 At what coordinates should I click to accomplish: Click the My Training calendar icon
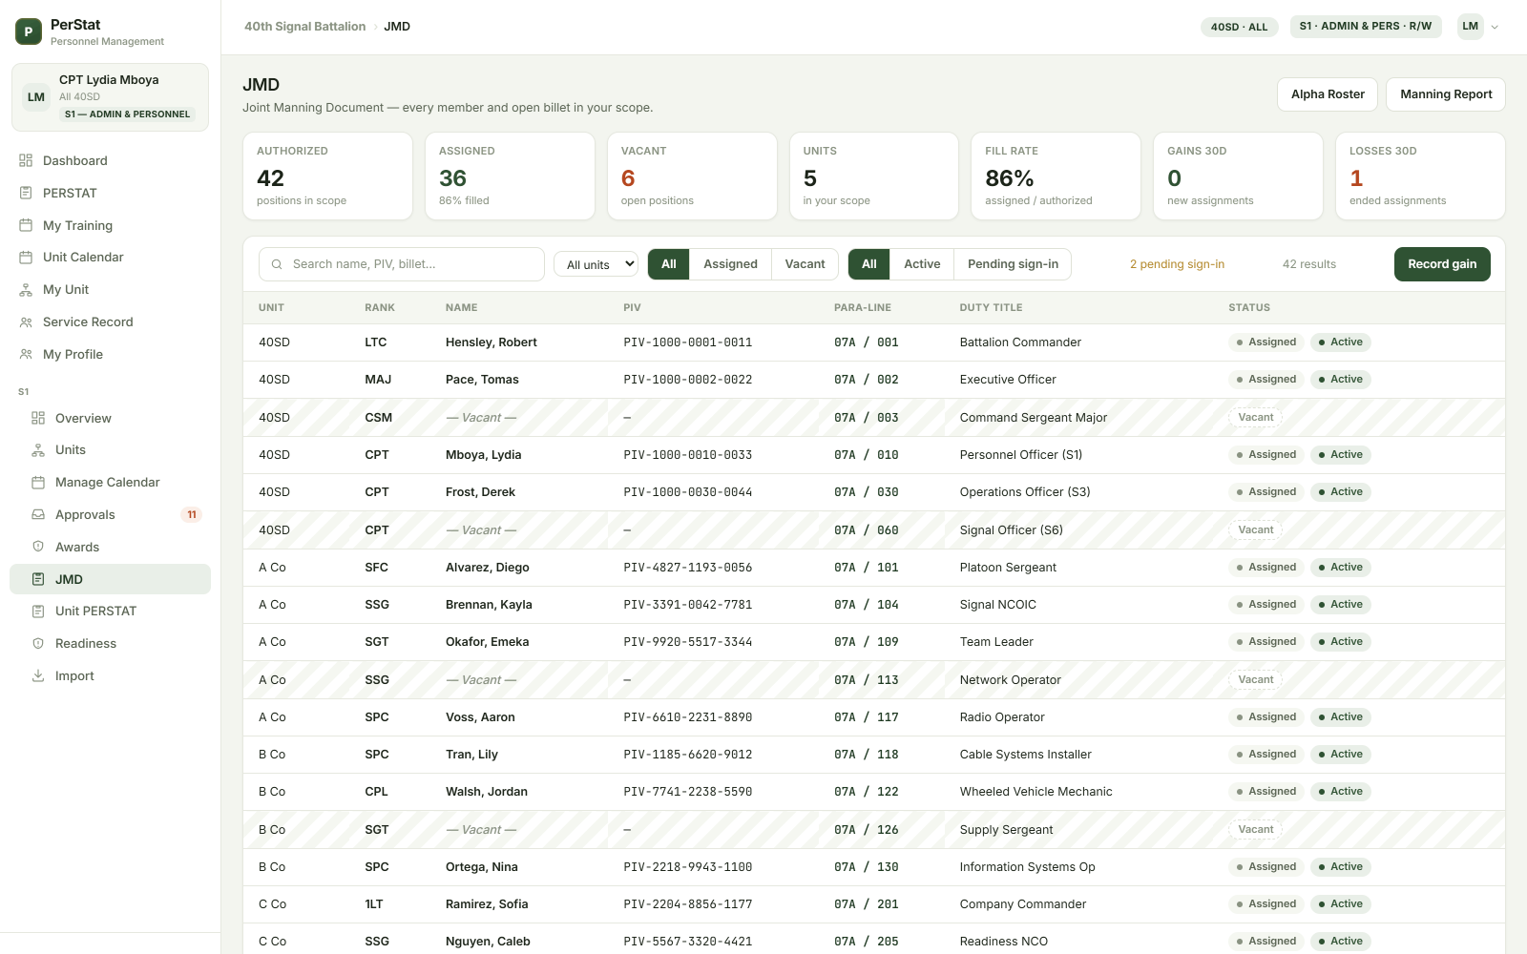pyautogui.click(x=26, y=225)
